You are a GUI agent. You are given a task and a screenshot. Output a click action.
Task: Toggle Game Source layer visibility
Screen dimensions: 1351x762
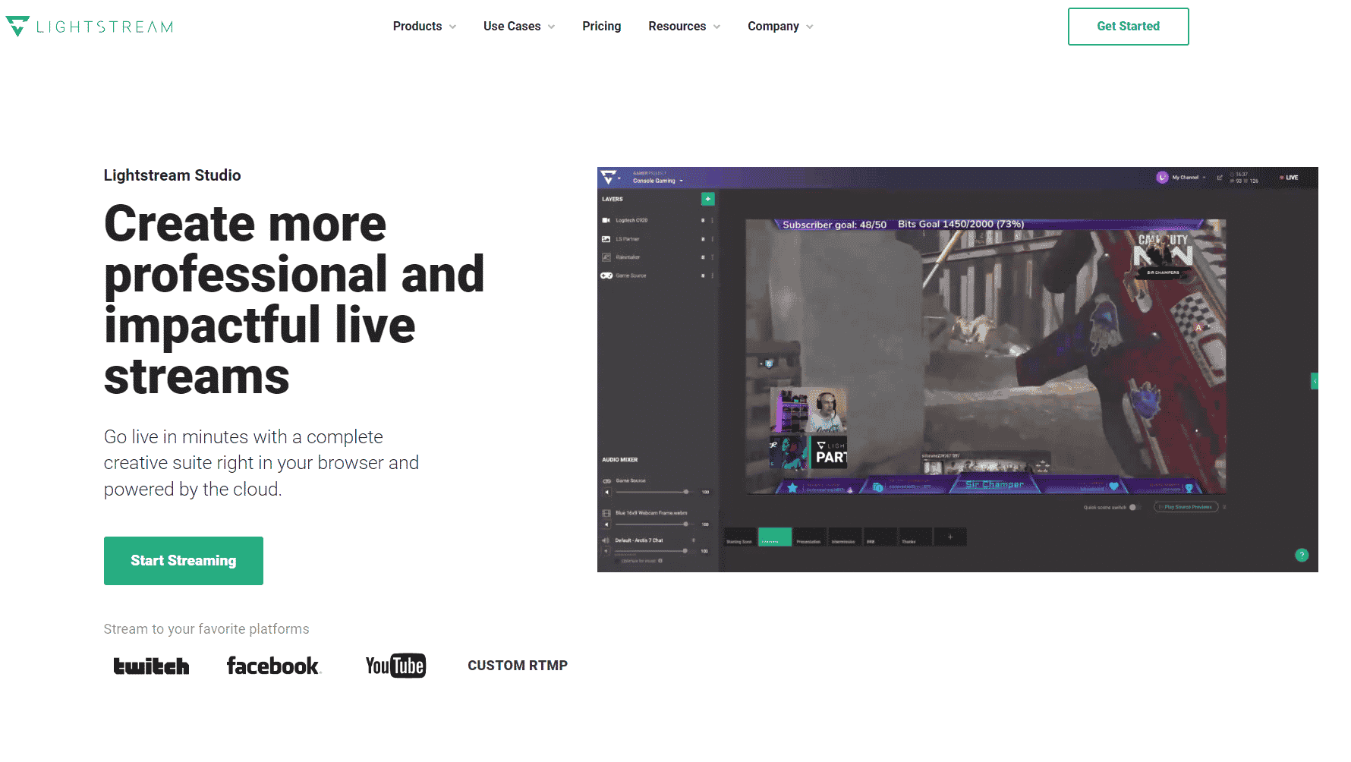[703, 276]
